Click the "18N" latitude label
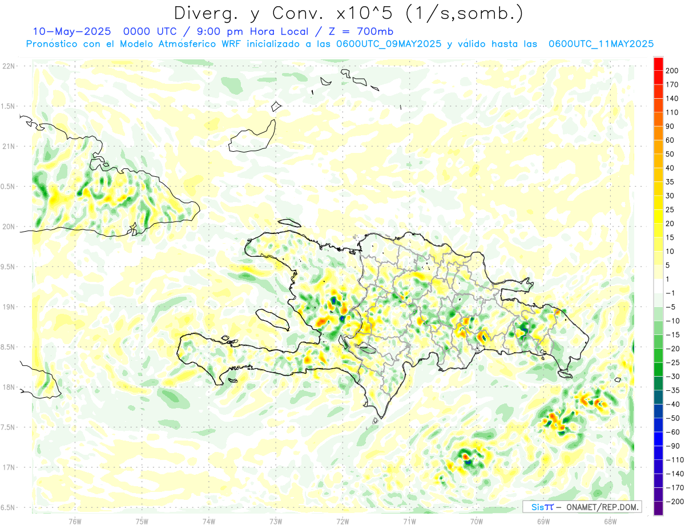685x529 pixels. coord(9,387)
